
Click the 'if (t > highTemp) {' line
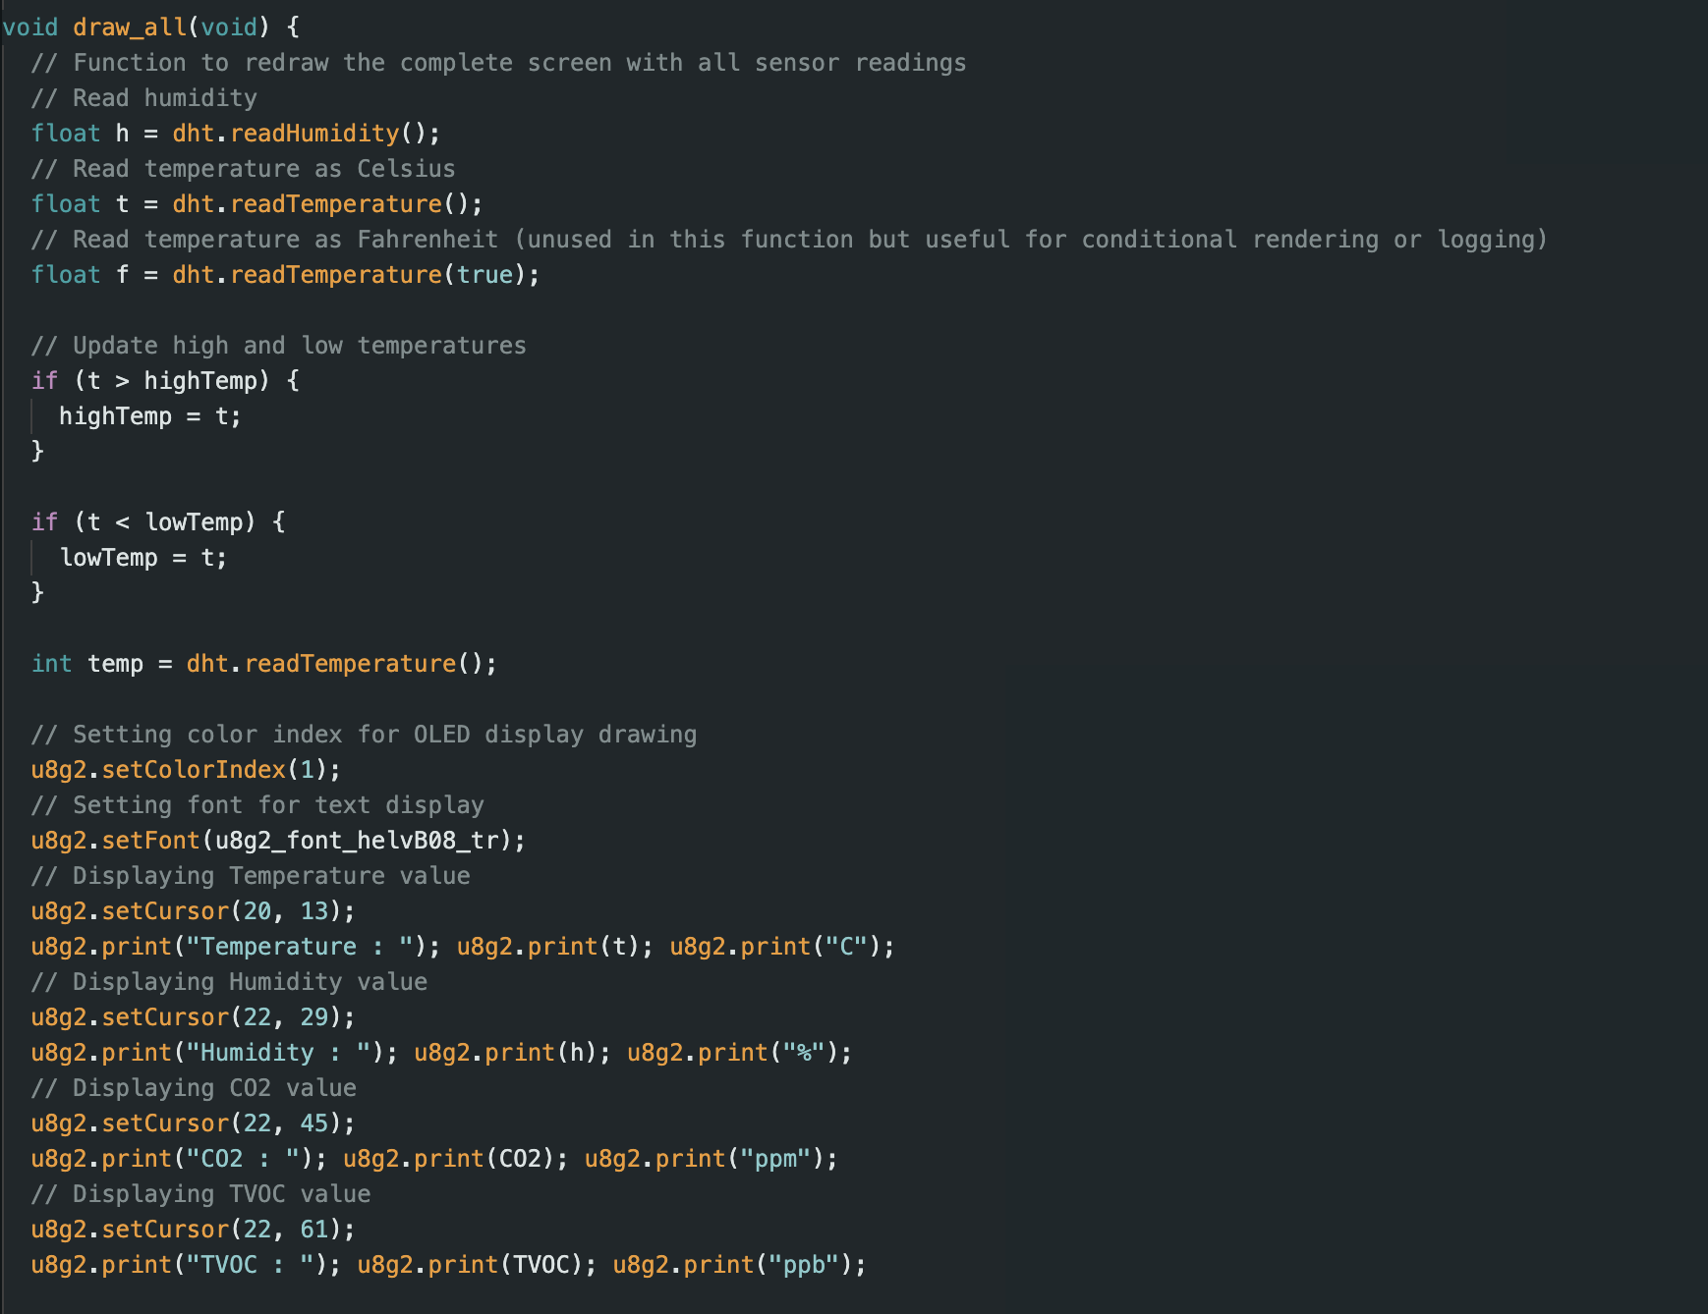pyautogui.click(x=165, y=381)
